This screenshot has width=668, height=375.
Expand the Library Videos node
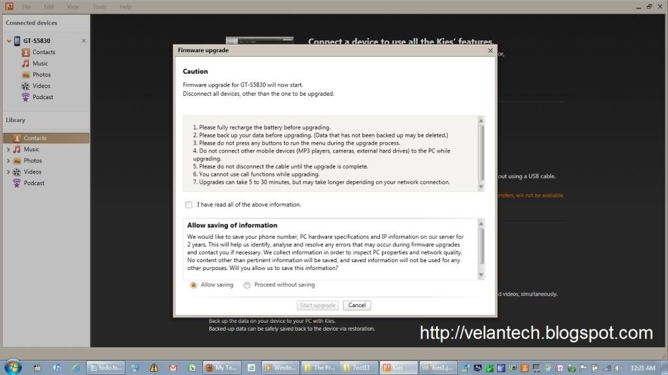8,172
